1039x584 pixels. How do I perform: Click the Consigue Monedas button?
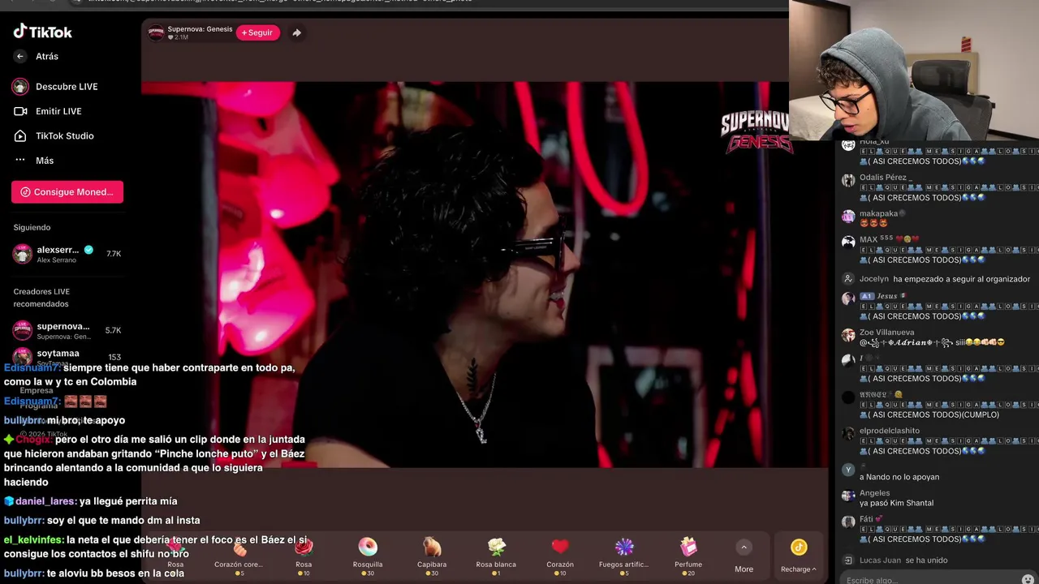pos(67,192)
